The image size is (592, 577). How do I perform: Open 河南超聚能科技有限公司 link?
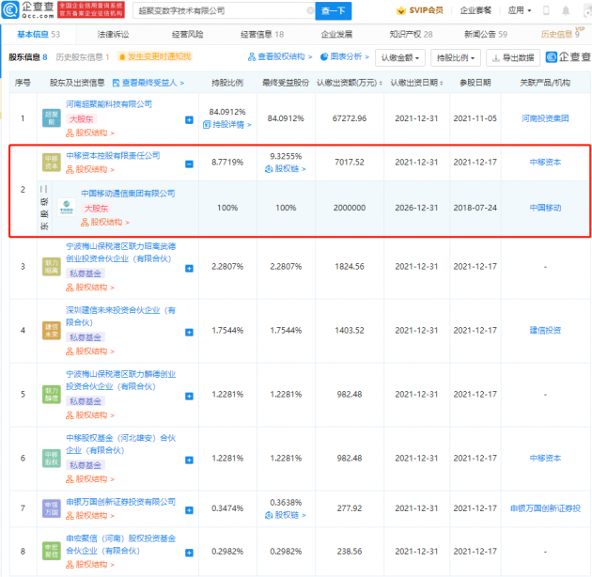pyautogui.click(x=109, y=104)
